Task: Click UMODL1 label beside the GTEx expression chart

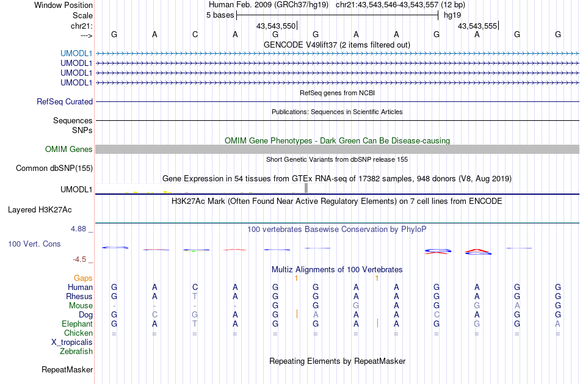Action: click(76, 189)
